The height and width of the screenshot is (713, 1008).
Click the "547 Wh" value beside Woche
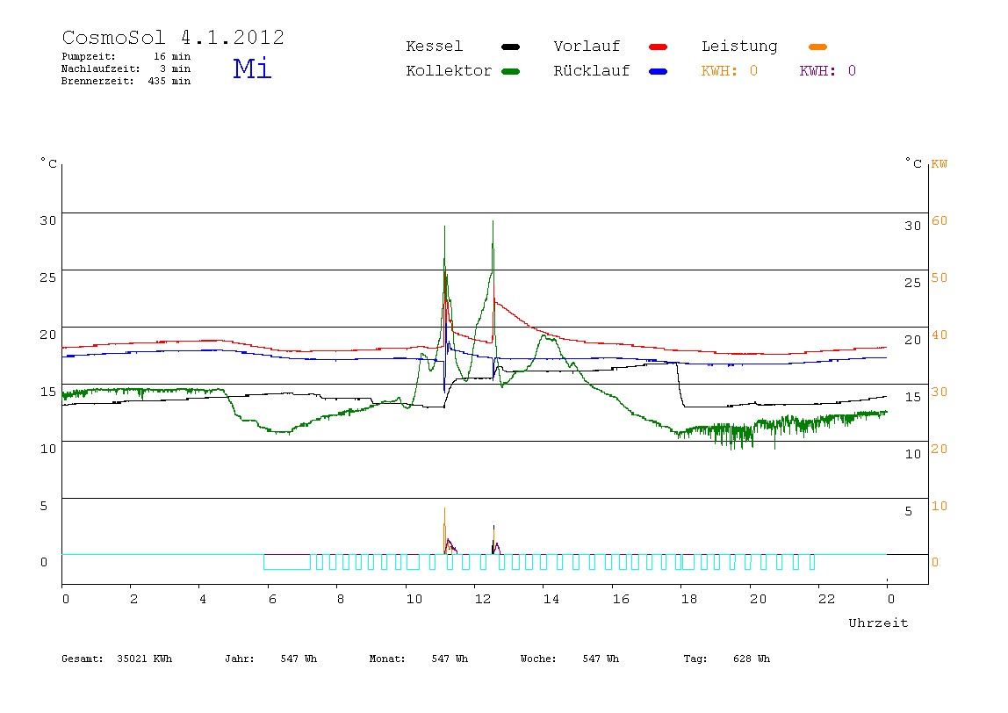[x=601, y=659]
